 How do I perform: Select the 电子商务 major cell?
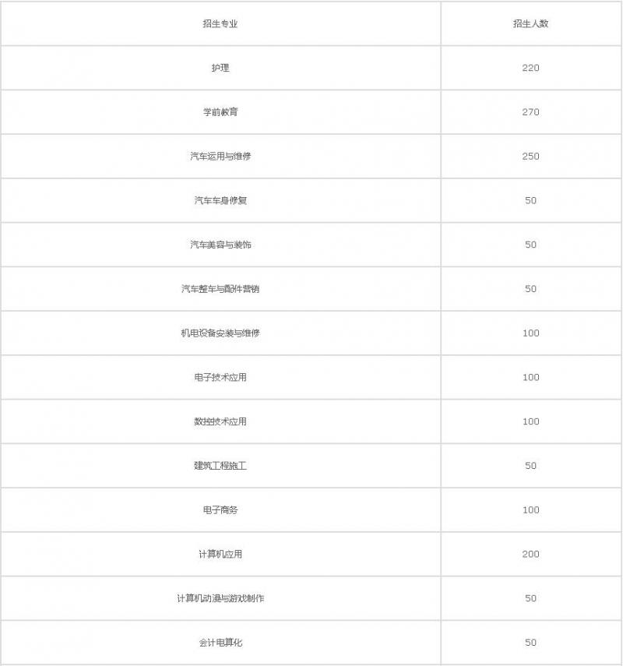[x=220, y=510]
